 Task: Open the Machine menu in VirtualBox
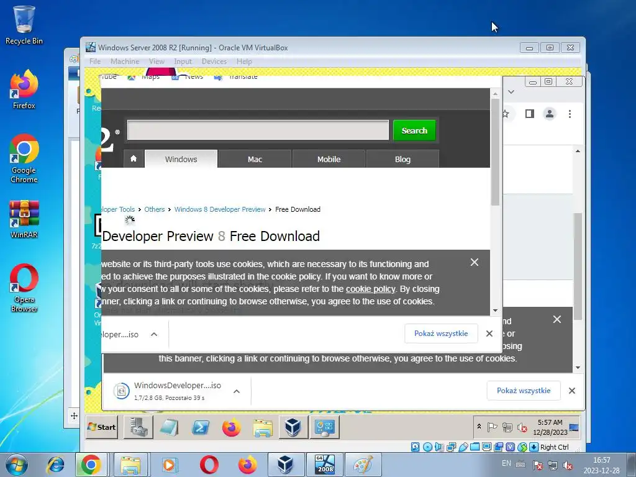click(124, 61)
